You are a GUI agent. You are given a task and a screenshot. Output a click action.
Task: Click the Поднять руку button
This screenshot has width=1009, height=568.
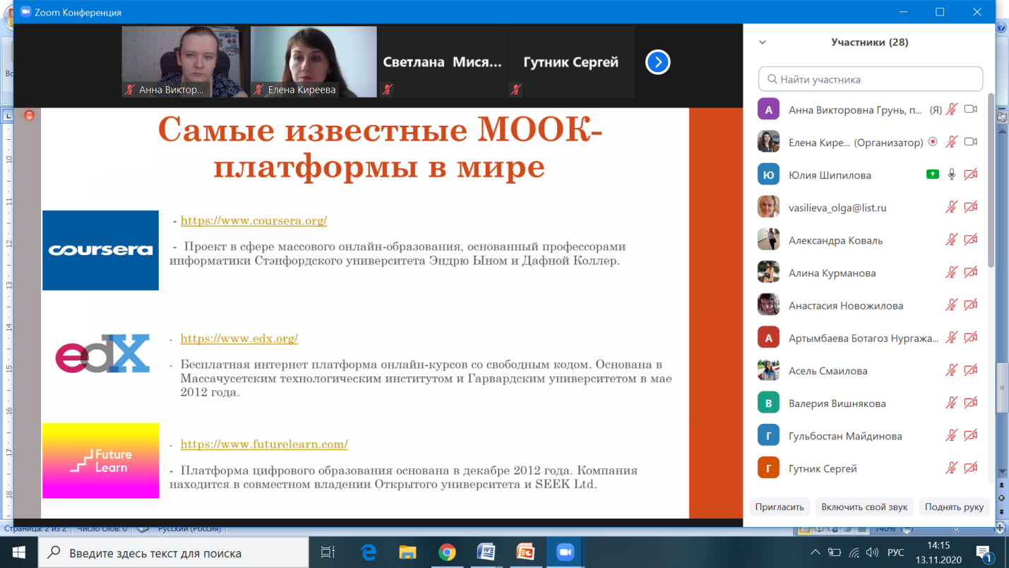pyautogui.click(x=955, y=507)
